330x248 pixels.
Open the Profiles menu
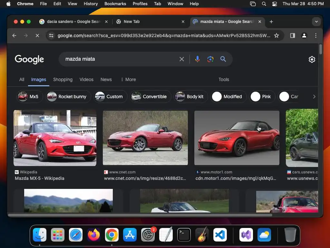(x=140, y=4)
